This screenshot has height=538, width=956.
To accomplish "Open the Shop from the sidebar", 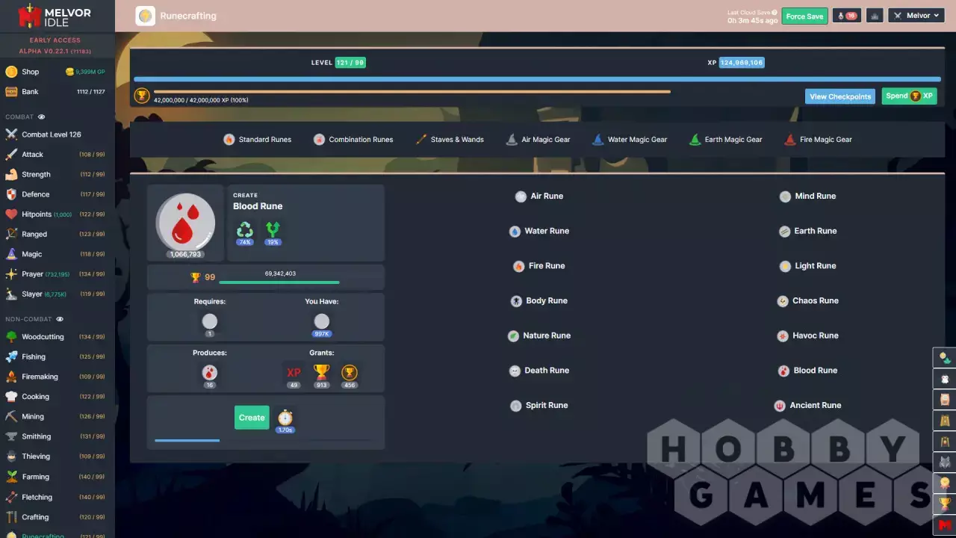I will (x=30, y=72).
